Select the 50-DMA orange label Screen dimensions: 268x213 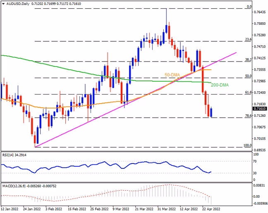[172, 75]
